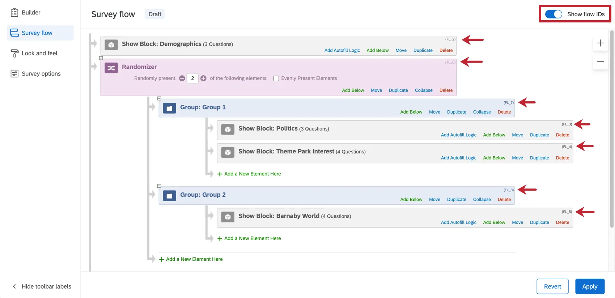
Task: Collapse the Randomizer tree node box
Action: pyautogui.click(x=101, y=58)
